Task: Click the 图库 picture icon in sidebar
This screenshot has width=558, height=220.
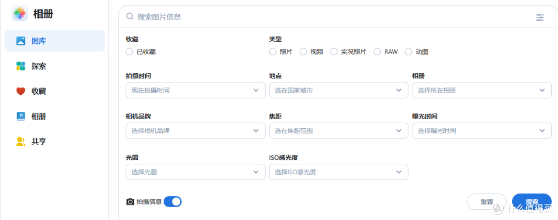Action: point(21,41)
